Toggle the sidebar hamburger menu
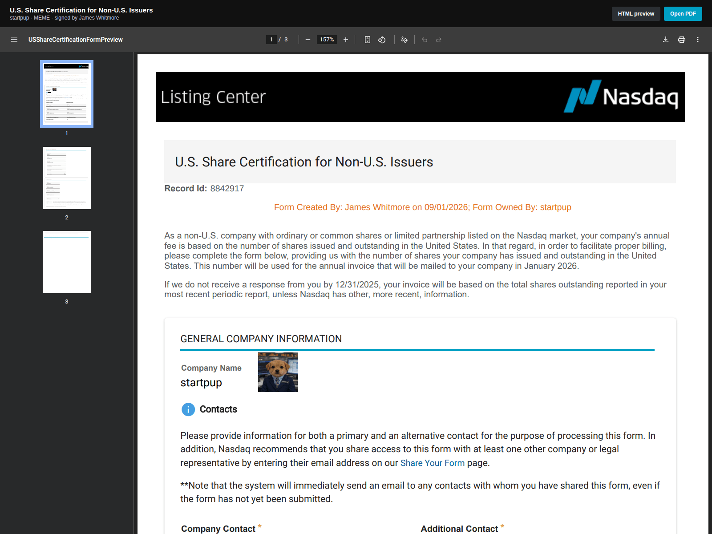This screenshot has height=534, width=712. [x=14, y=40]
